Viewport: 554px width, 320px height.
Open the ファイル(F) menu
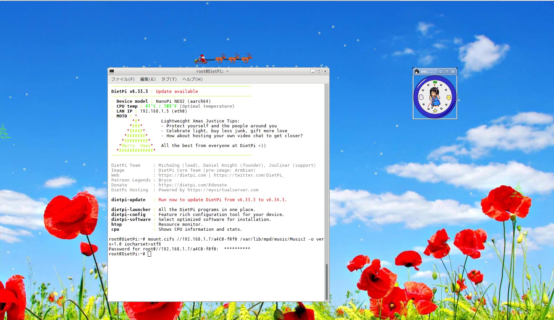(x=123, y=79)
